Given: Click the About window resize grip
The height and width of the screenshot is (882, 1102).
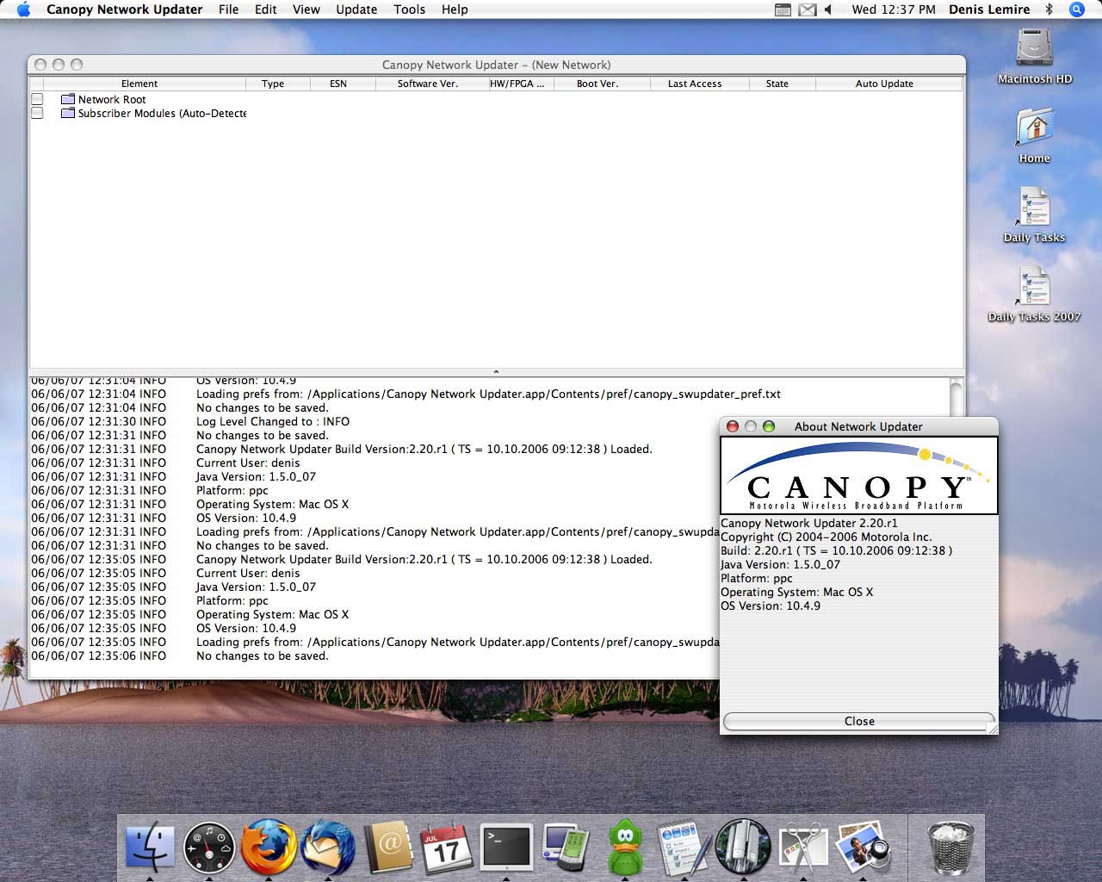Looking at the screenshot, I should coord(992,729).
